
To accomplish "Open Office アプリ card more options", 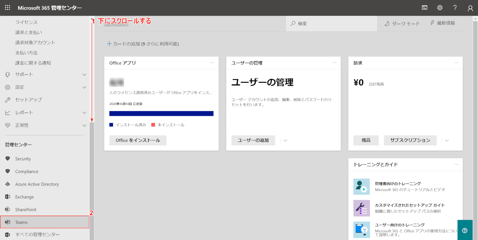I will coord(212,63).
